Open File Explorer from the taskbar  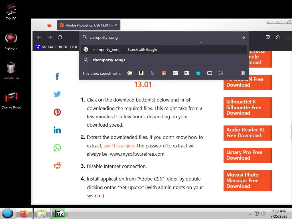[x=42, y=213]
